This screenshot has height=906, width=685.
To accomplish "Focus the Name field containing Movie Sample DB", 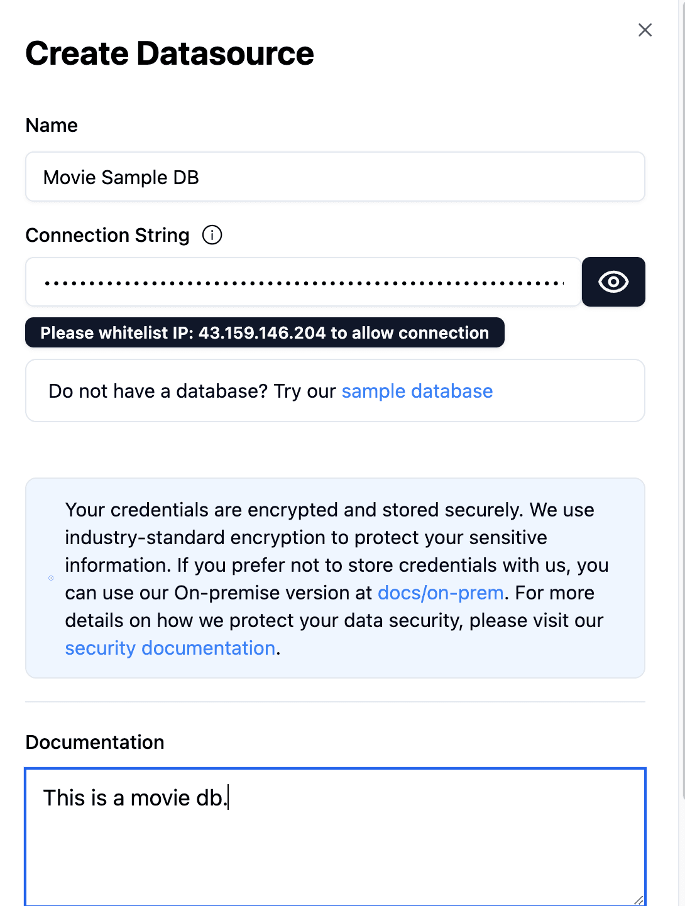I will pyautogui.click(x=335, y=177).
